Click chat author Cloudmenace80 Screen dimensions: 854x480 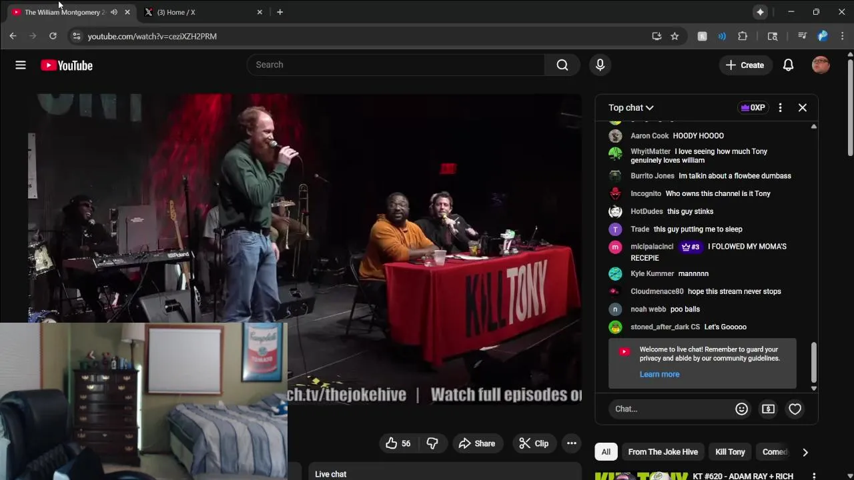point(657,291)
